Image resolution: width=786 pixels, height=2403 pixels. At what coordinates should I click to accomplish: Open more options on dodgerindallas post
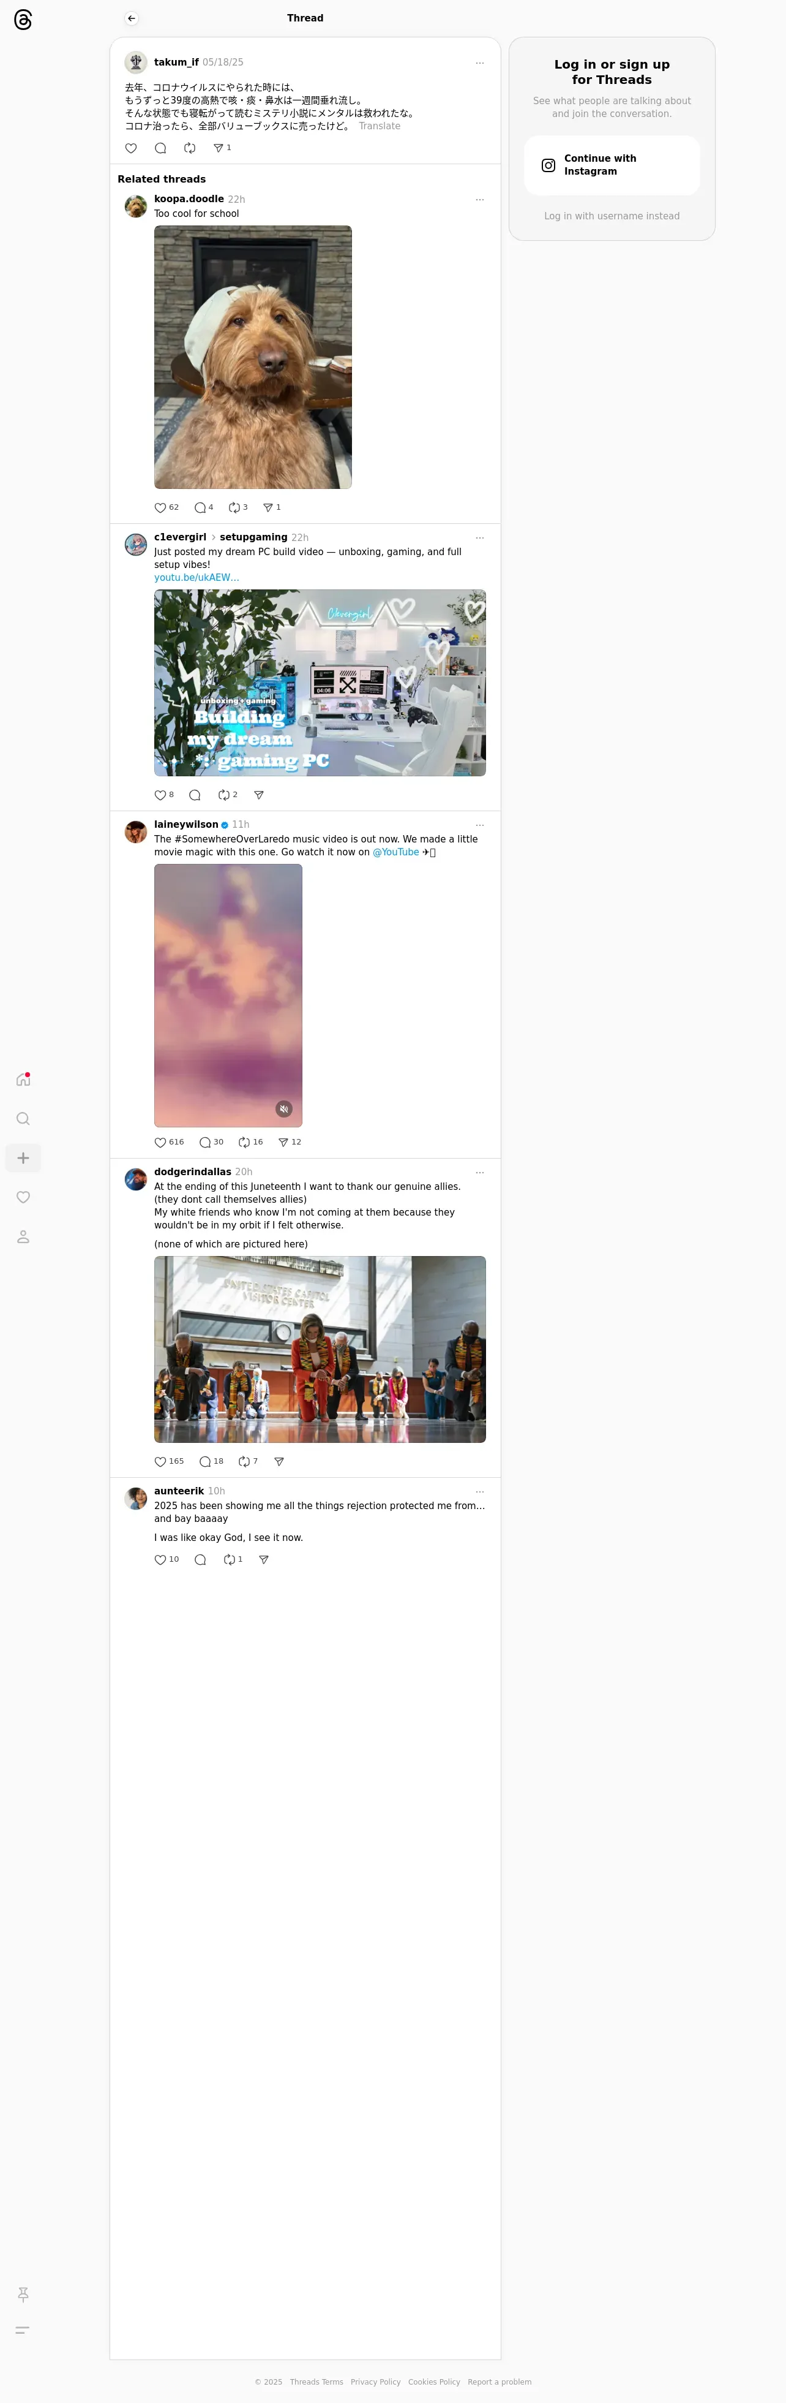click(x=480, y=1173)
